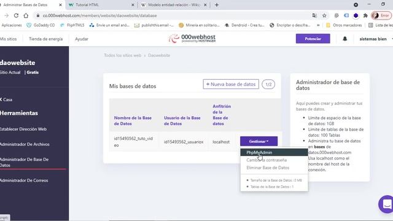This screenshot has height=221, width=393.
Task: Show more bookmarks with the chevron
Action: point(318,25)
